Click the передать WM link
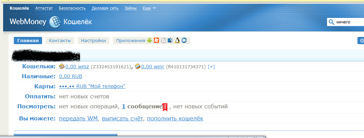The height and width of the screenshot is (138, 364). (79, 119)
